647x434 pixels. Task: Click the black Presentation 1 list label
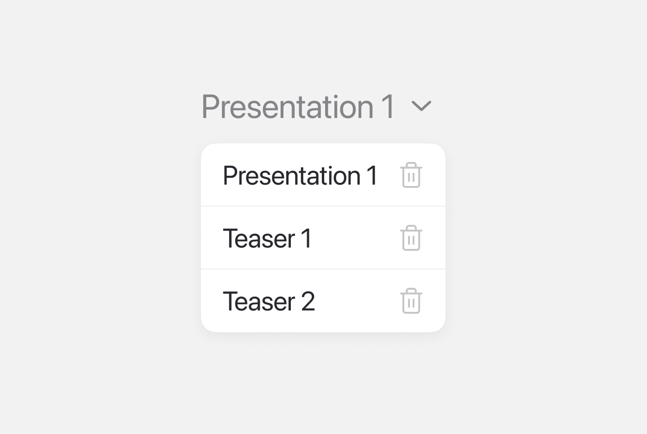click(300, 176)
